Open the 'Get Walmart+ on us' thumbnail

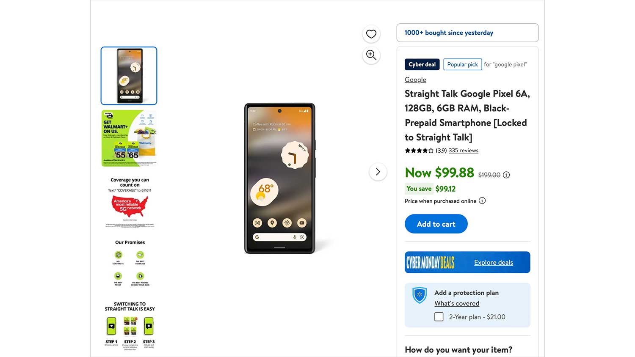tap(129, 138)
